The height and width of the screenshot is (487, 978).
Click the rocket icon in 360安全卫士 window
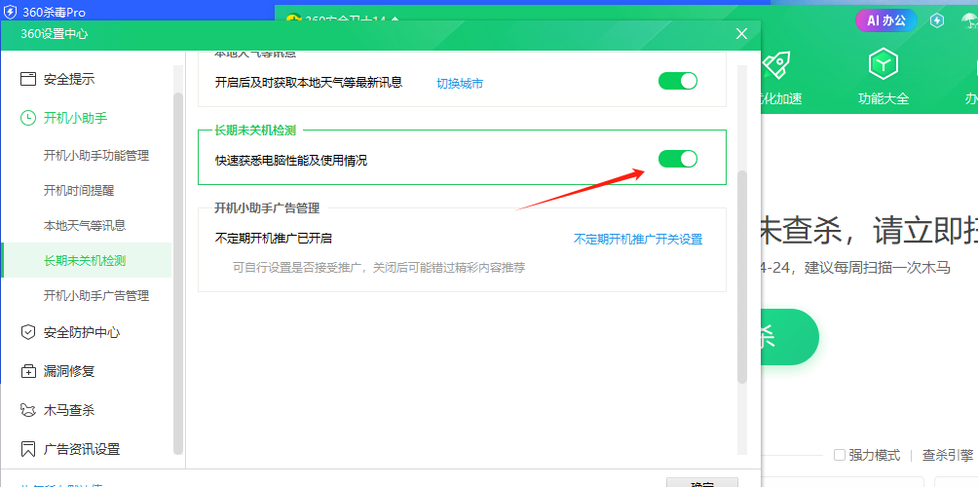click(775, 64)
